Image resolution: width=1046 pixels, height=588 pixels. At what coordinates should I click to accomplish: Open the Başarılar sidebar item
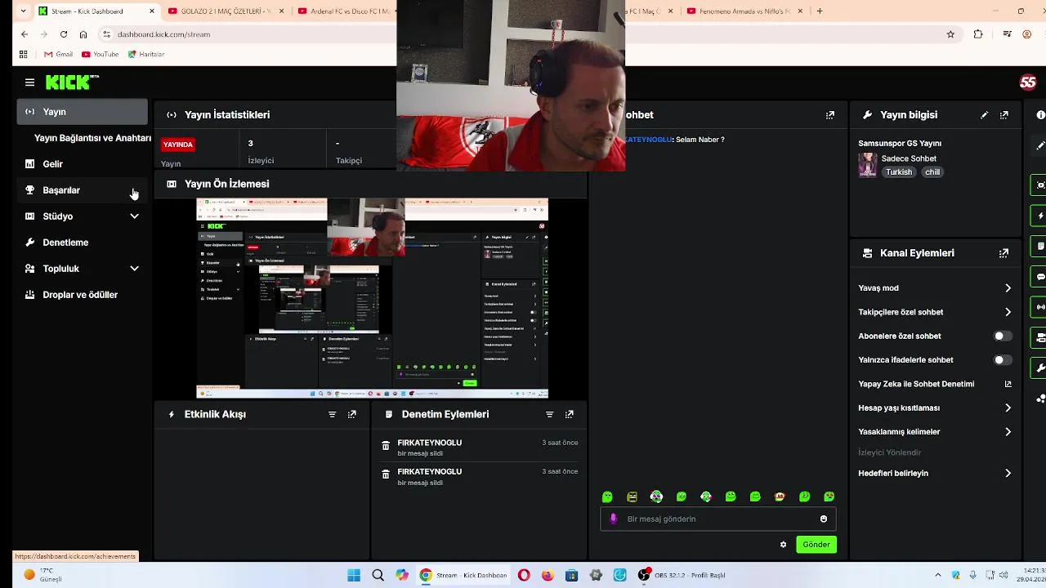(82, 190)
